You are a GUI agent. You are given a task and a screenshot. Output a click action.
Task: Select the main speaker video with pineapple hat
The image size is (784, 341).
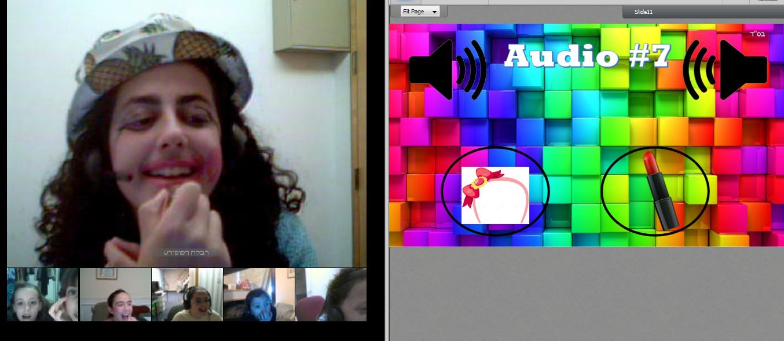pyautogui.click(x=186, y=134)
